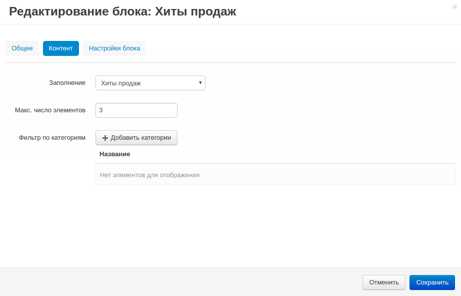Screen dimensions: 461x296
Task: Close the dialog using the × icon
Action: (453, 7)
